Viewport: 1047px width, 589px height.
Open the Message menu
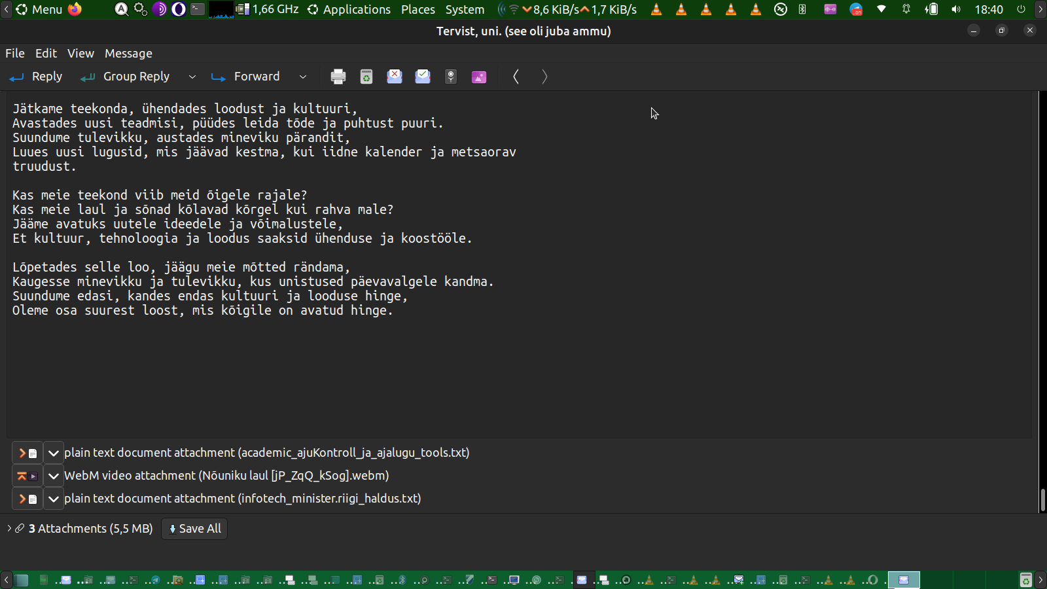coord(128,54)
